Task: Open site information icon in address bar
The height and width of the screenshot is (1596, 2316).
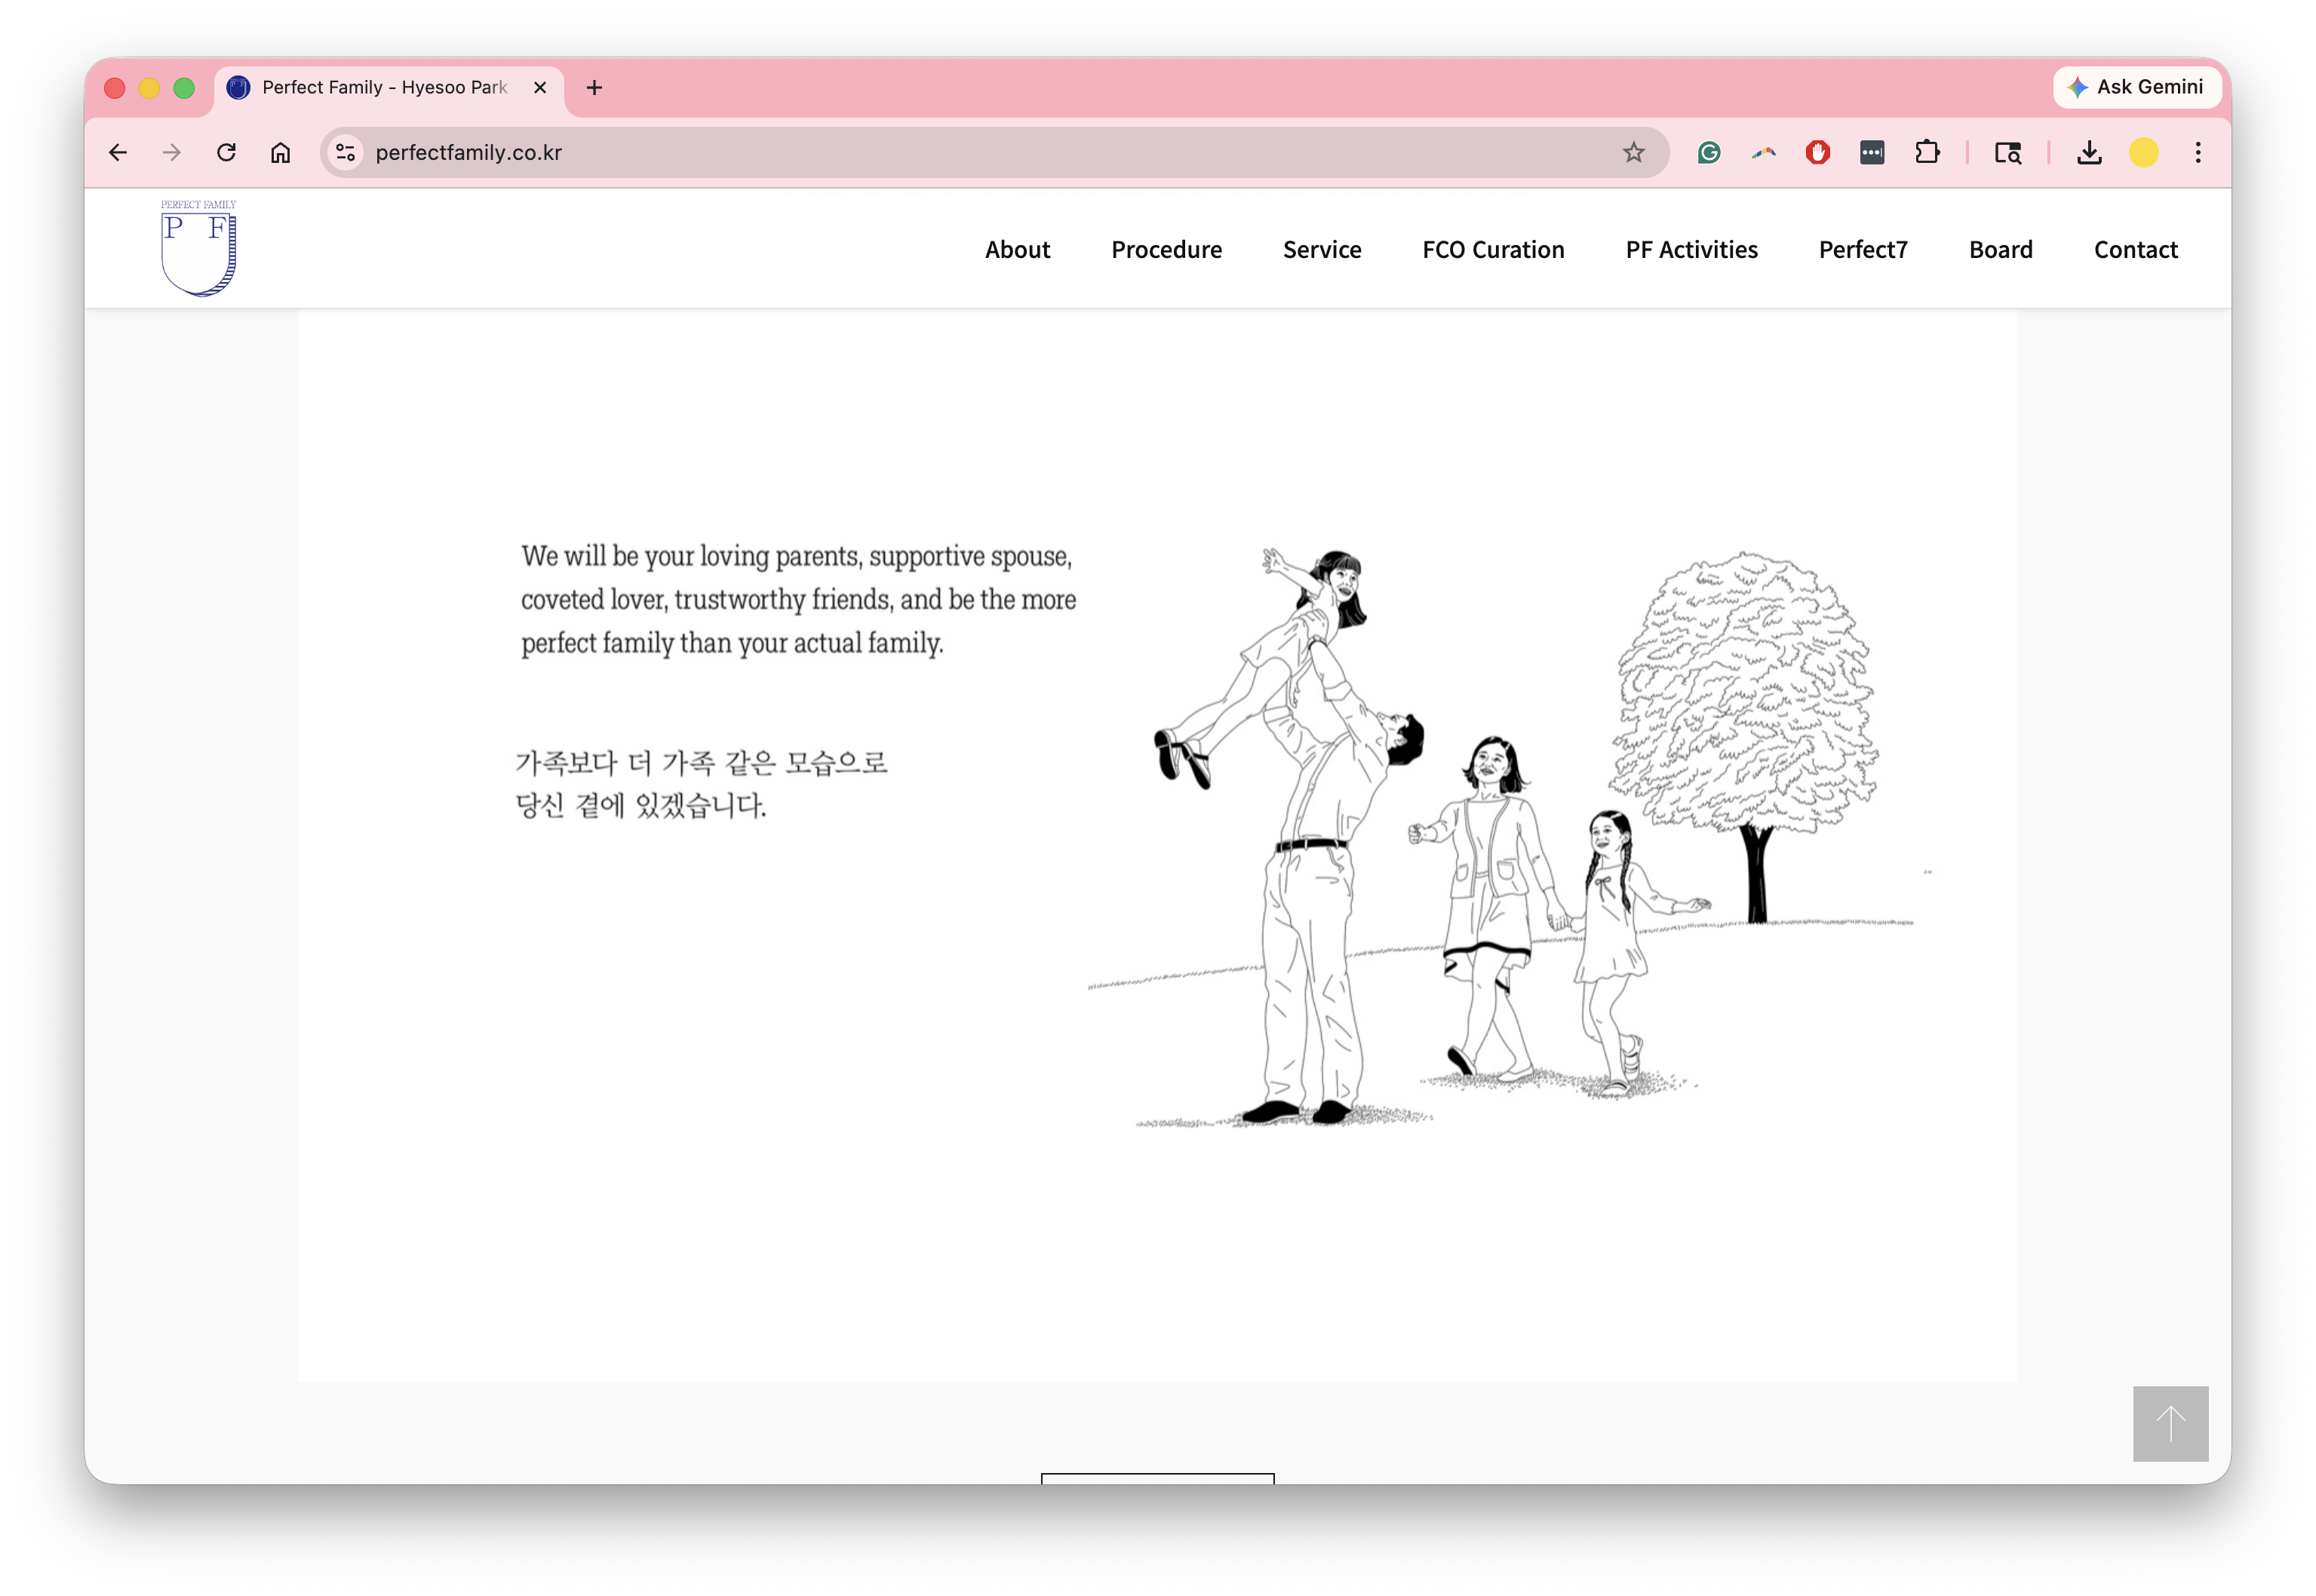Action: (x=345, y=152)
